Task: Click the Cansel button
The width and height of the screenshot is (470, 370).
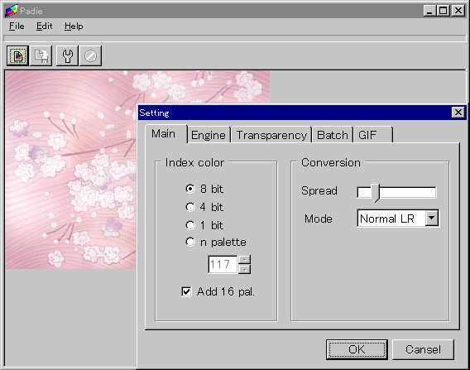Action: tap(423, 349)
